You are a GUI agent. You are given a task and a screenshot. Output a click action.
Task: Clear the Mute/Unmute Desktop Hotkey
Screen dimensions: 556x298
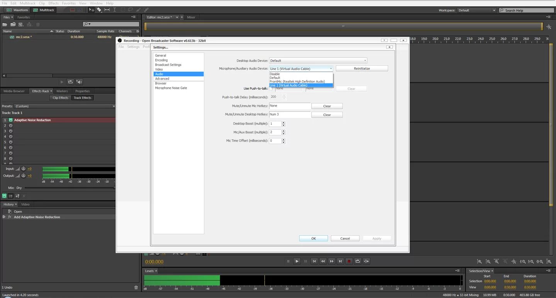click(x=327, y=115)
